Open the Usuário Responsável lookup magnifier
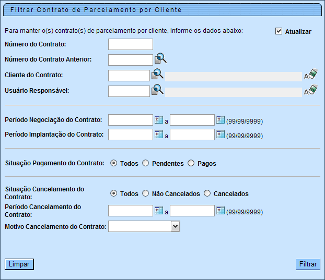 pyautogui.click(x=157, y=90)
